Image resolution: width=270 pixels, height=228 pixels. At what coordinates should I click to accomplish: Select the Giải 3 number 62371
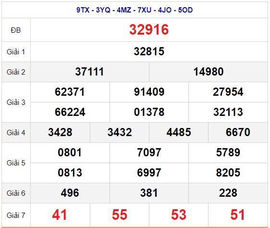point(70,92)
